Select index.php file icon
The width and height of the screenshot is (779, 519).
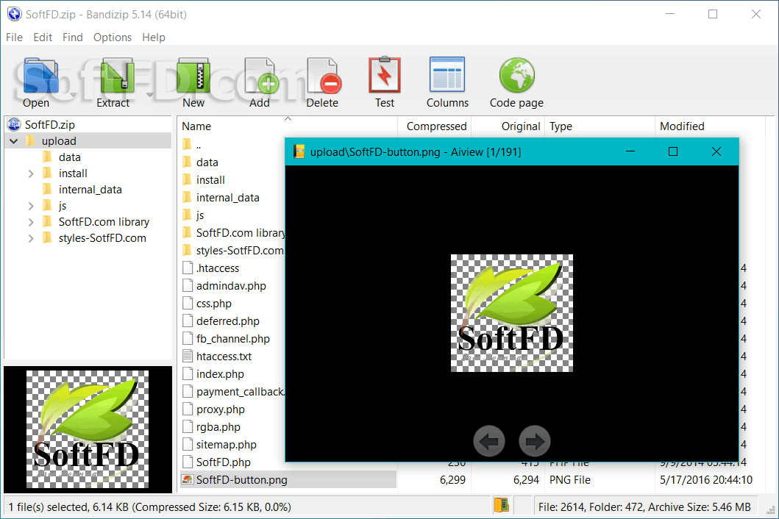coord(188,374)
